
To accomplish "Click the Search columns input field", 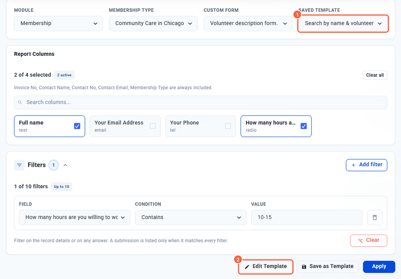I will (201, 102).
